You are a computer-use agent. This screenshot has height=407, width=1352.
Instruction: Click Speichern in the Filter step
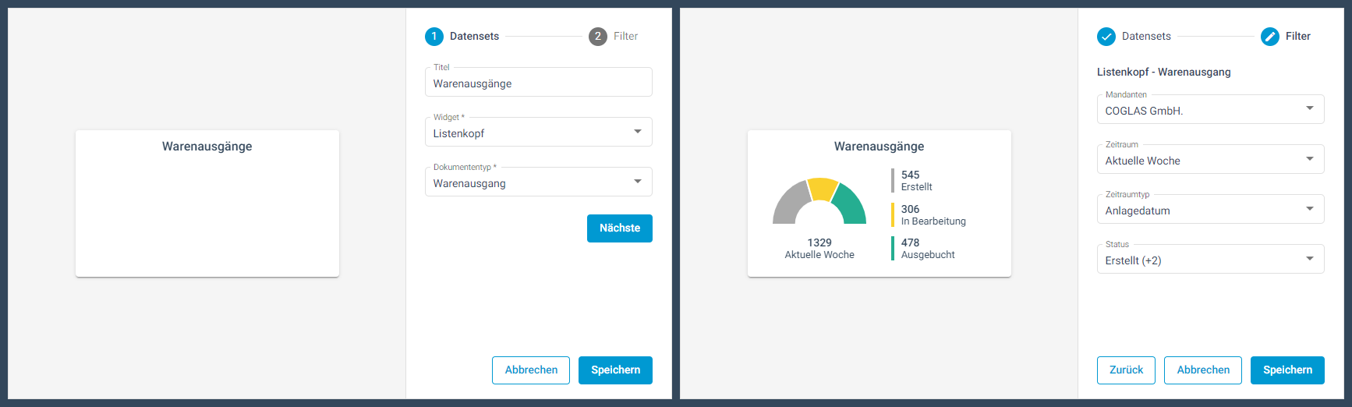point(1287,370)
